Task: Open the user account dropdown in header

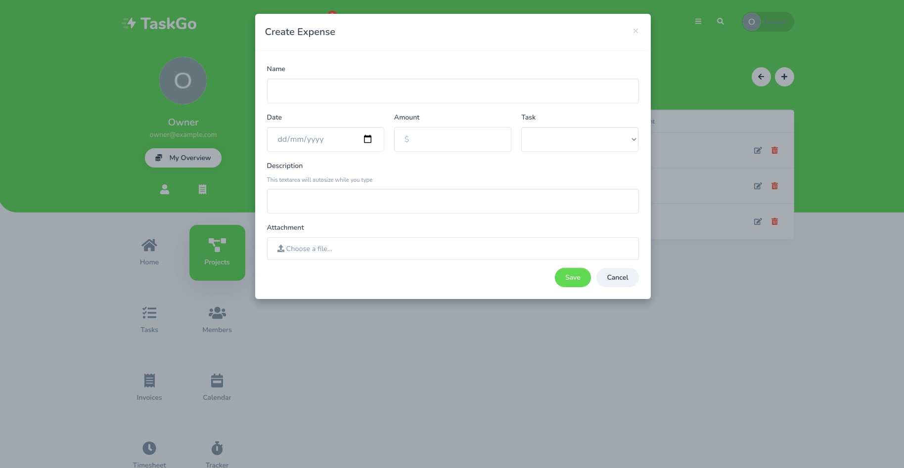Action: point(768,22)
